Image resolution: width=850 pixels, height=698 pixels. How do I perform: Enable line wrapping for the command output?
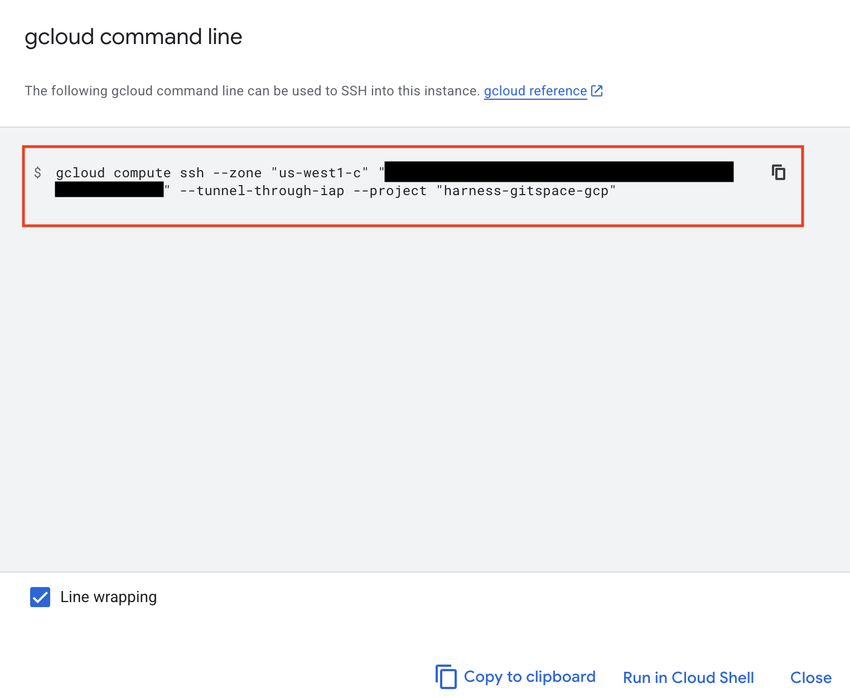[40, 597]
